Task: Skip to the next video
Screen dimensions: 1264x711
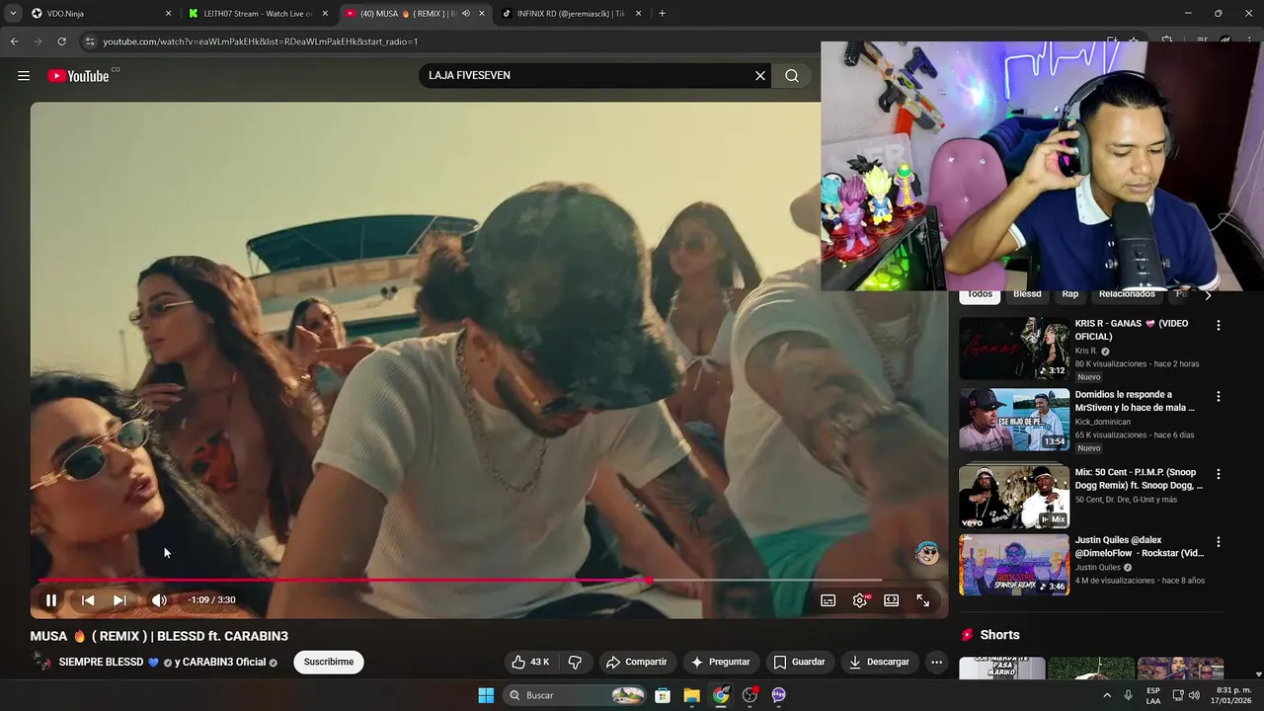Action: point(119,599)
